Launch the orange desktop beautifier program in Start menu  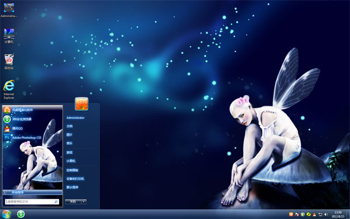pos(18,110)
